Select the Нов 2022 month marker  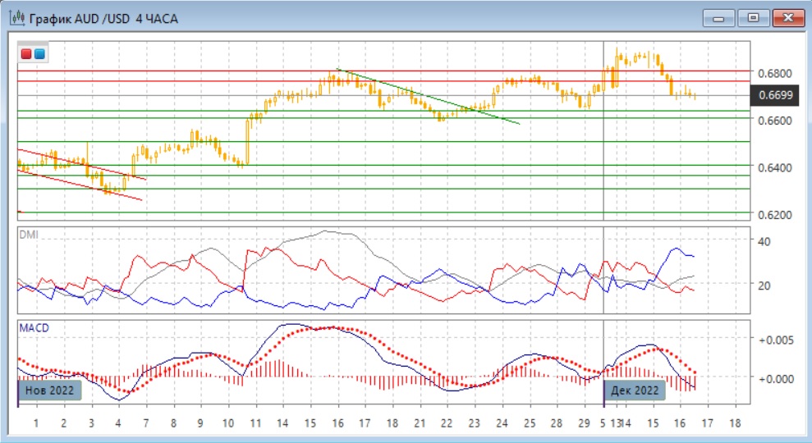49,390
